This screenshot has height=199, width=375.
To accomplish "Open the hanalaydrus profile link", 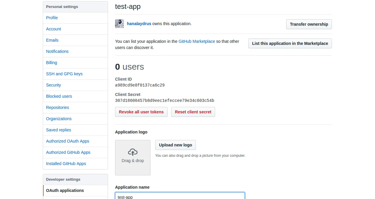I will click(139, 24).
